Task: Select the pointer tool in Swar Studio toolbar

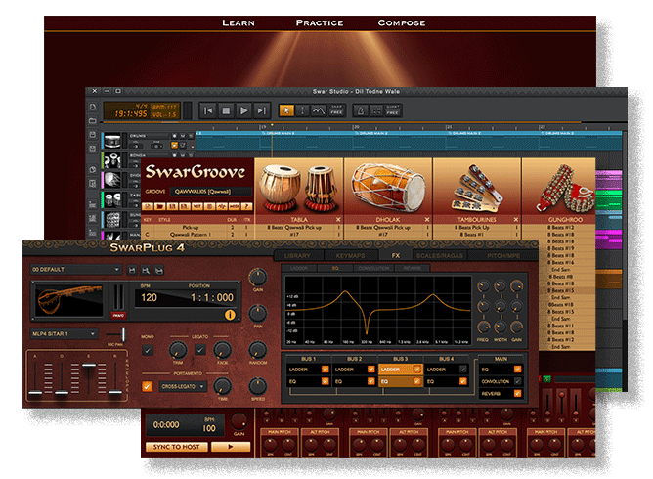Action: [x=286, y=110]
